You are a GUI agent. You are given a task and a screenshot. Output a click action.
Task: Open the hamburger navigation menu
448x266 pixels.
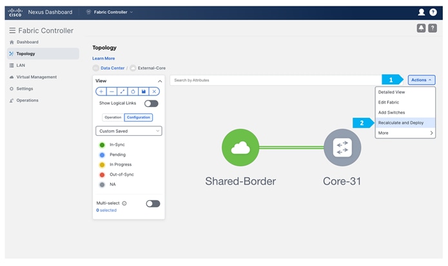(x=12, y=30)
